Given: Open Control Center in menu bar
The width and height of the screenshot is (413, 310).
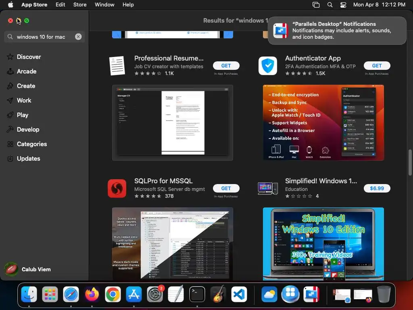Looking at the screenshot, I should coord(343,5).
